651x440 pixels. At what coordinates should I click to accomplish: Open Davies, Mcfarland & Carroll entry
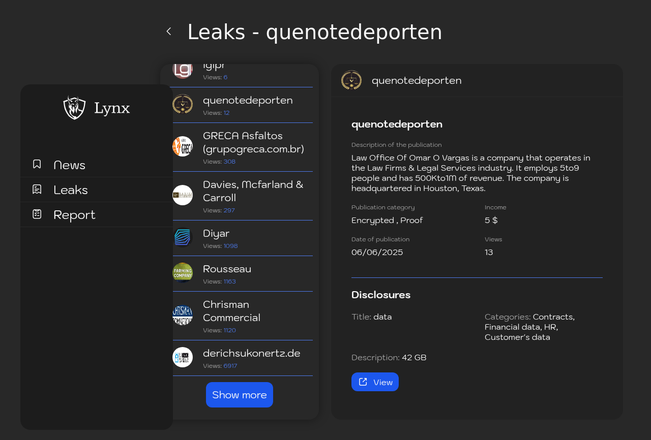[243, 196]
